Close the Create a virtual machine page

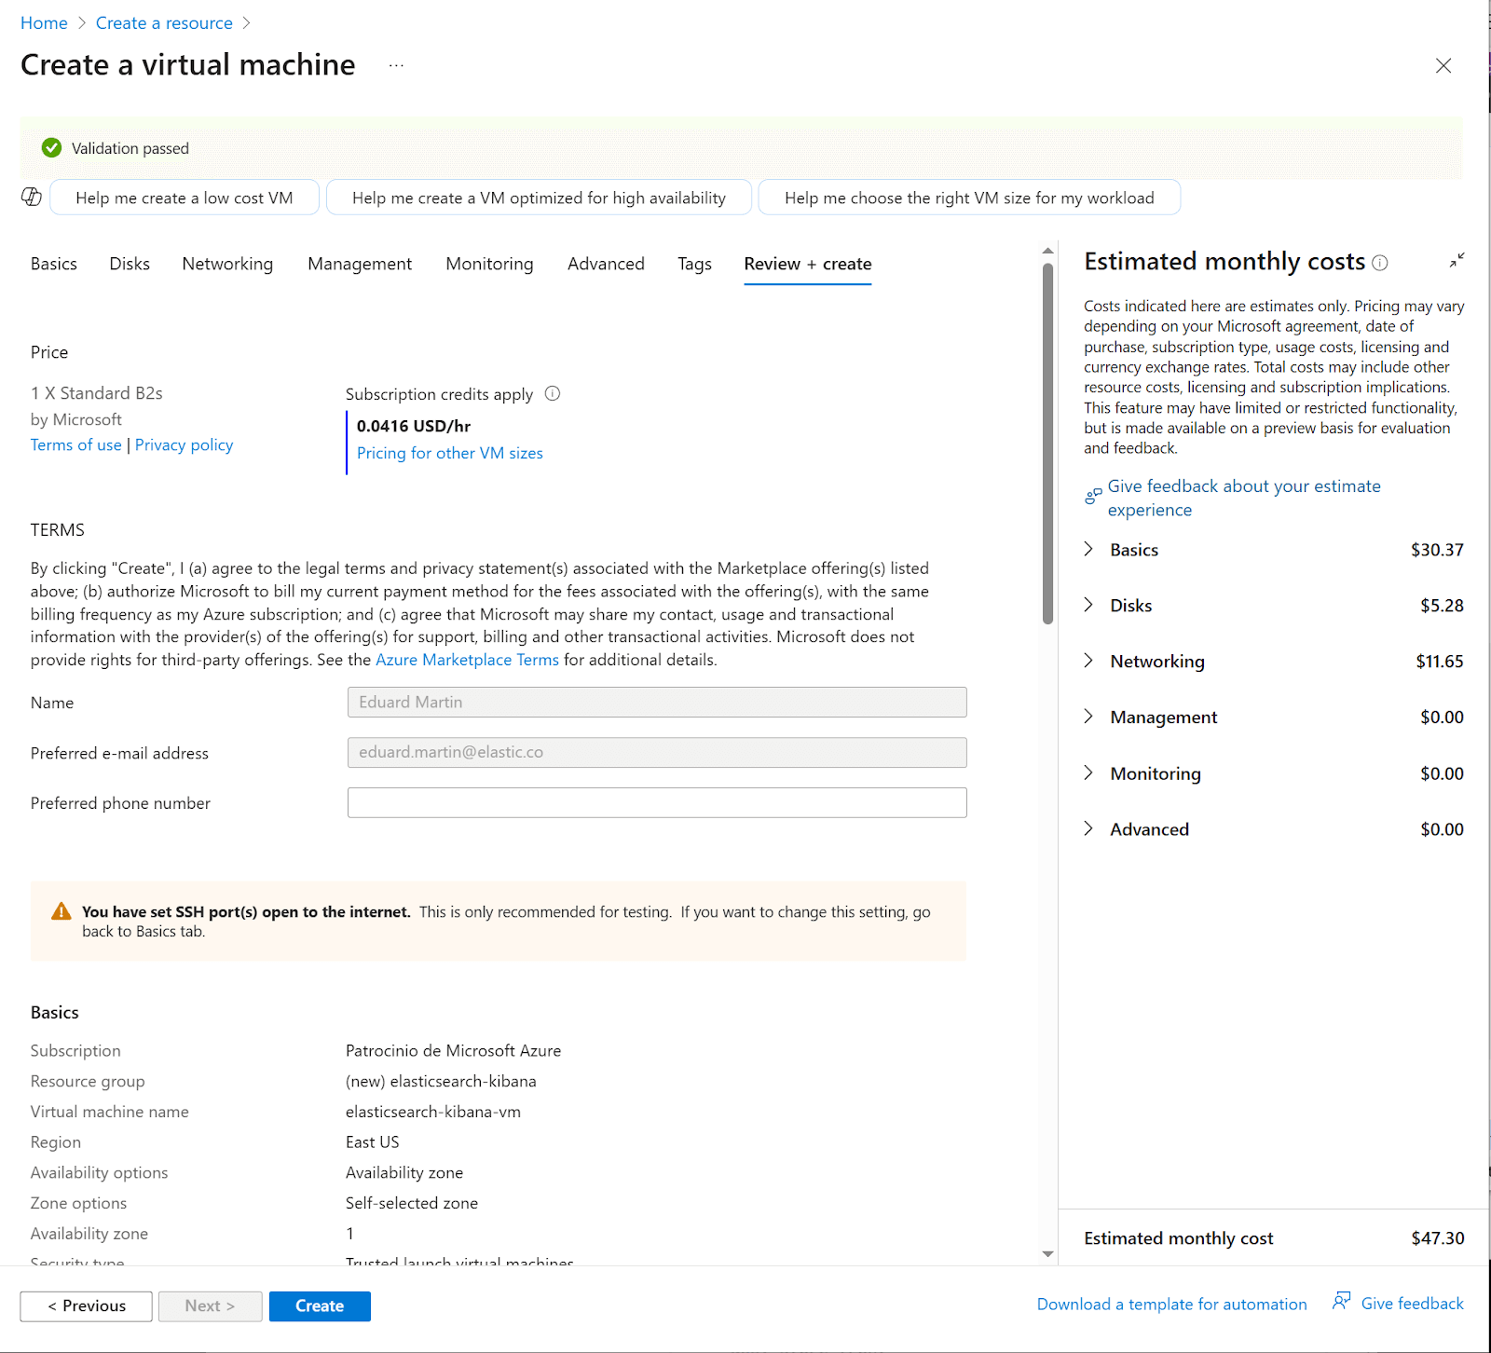1443,66
